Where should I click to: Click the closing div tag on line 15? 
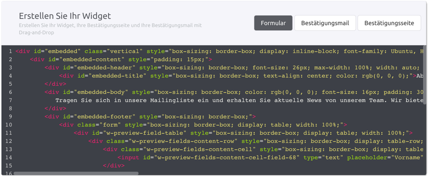coord(113,165)
